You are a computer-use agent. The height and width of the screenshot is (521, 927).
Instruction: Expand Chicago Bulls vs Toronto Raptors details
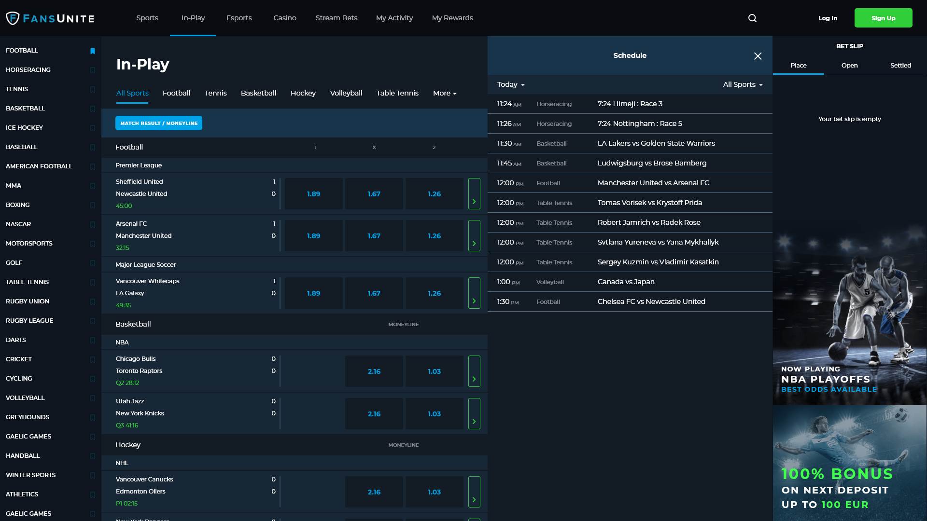474,371
